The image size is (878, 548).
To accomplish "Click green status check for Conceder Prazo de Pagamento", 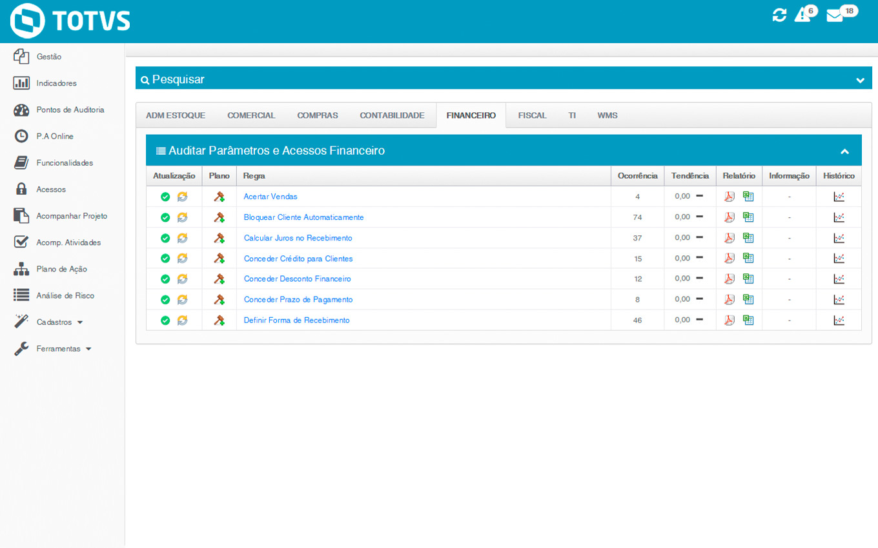I will coord(165,300).
